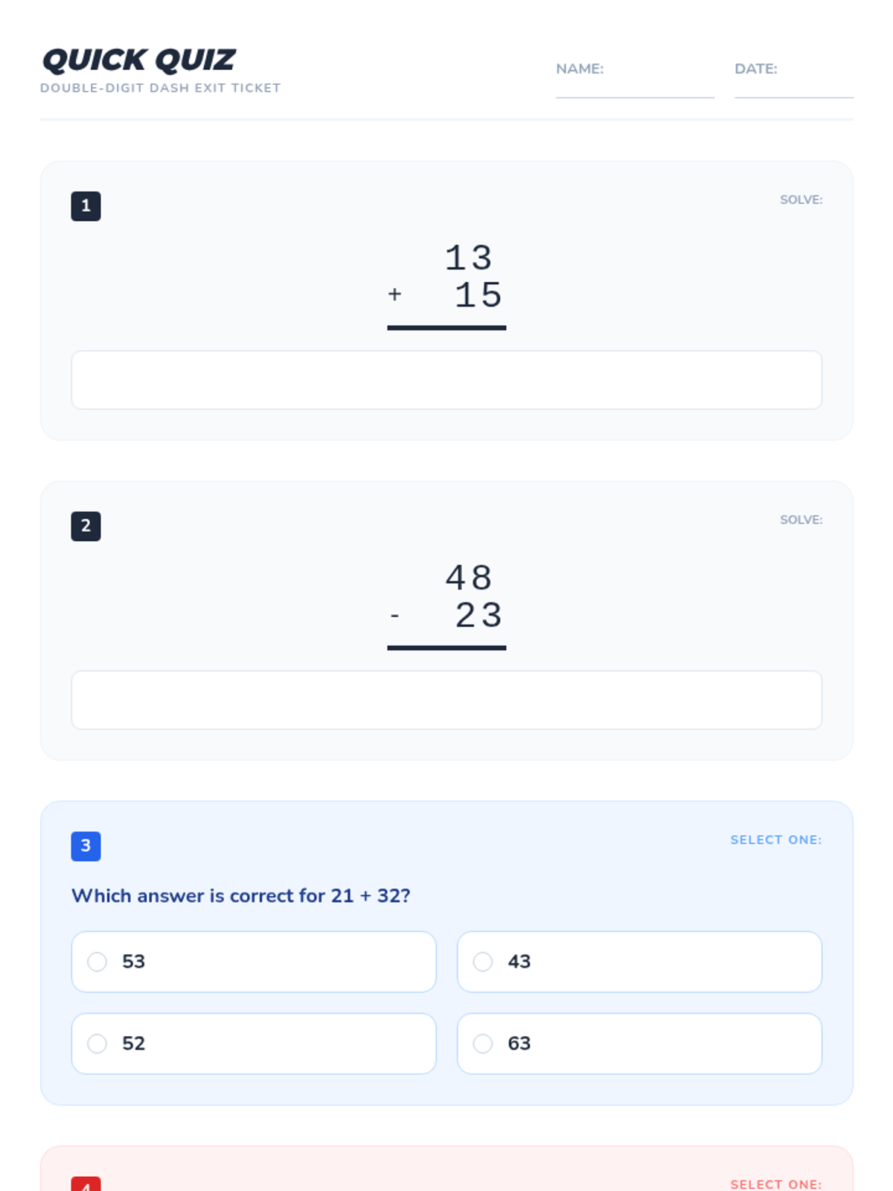Click the question 1 number badge
893x1191 pixels.
[x=86, y=206]
